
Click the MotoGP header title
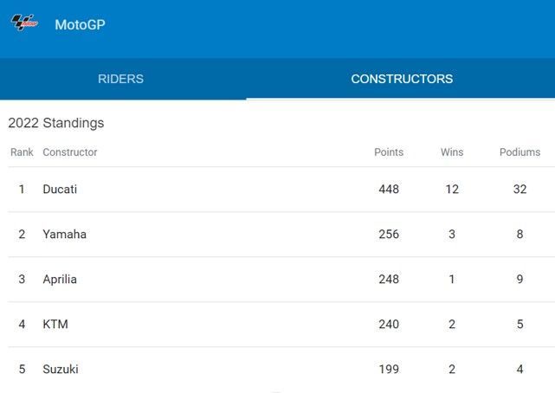click(80, 25)
